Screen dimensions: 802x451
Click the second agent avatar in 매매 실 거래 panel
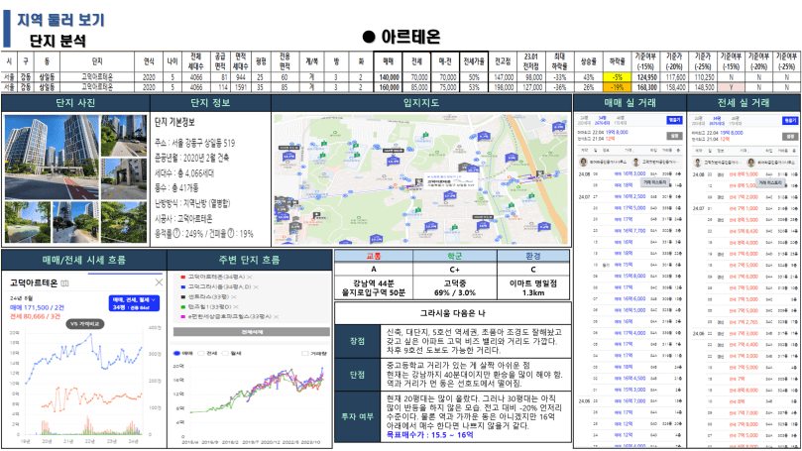(x=635, y=162)
